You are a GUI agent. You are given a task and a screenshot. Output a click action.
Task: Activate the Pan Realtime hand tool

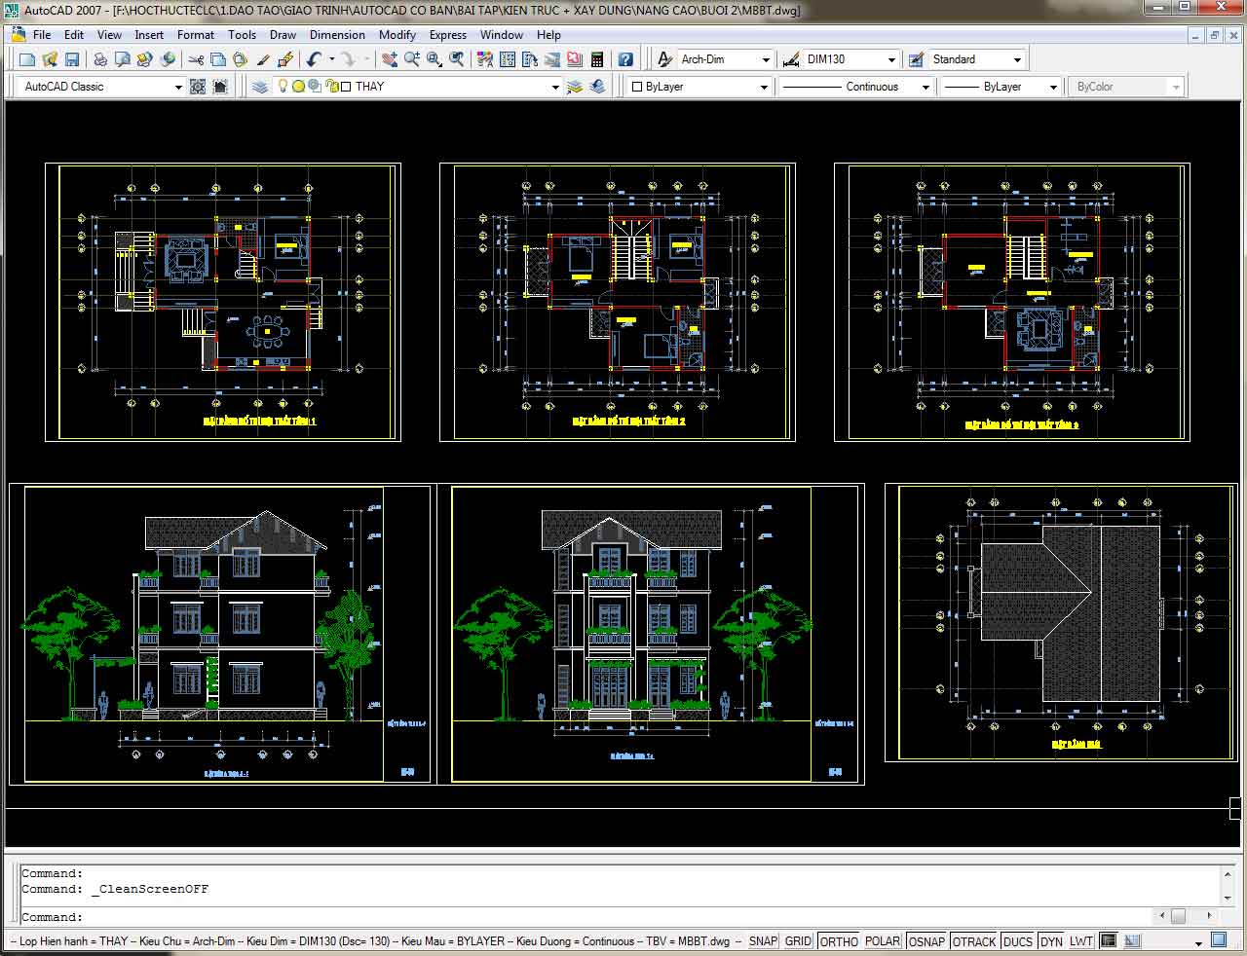coord(390,60)
